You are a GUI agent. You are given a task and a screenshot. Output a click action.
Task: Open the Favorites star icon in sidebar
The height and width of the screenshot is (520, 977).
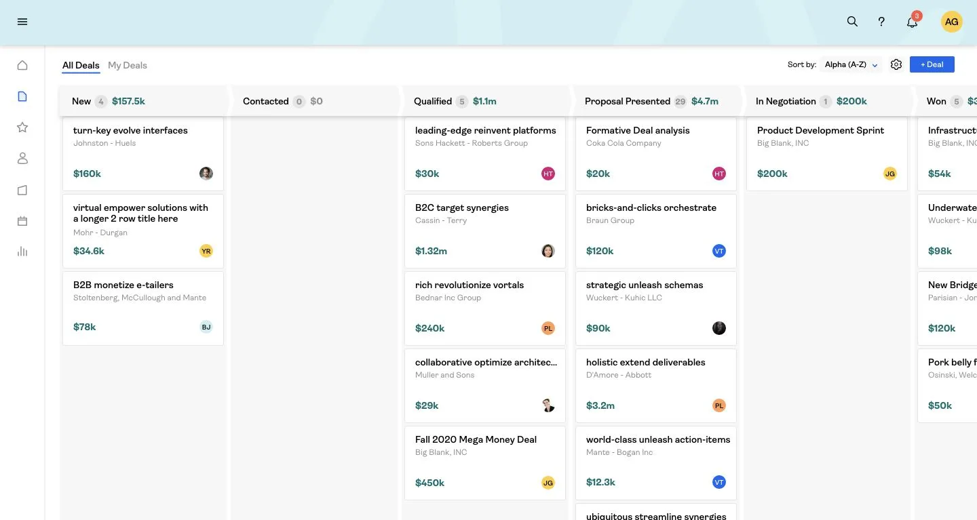pos(22,127)
